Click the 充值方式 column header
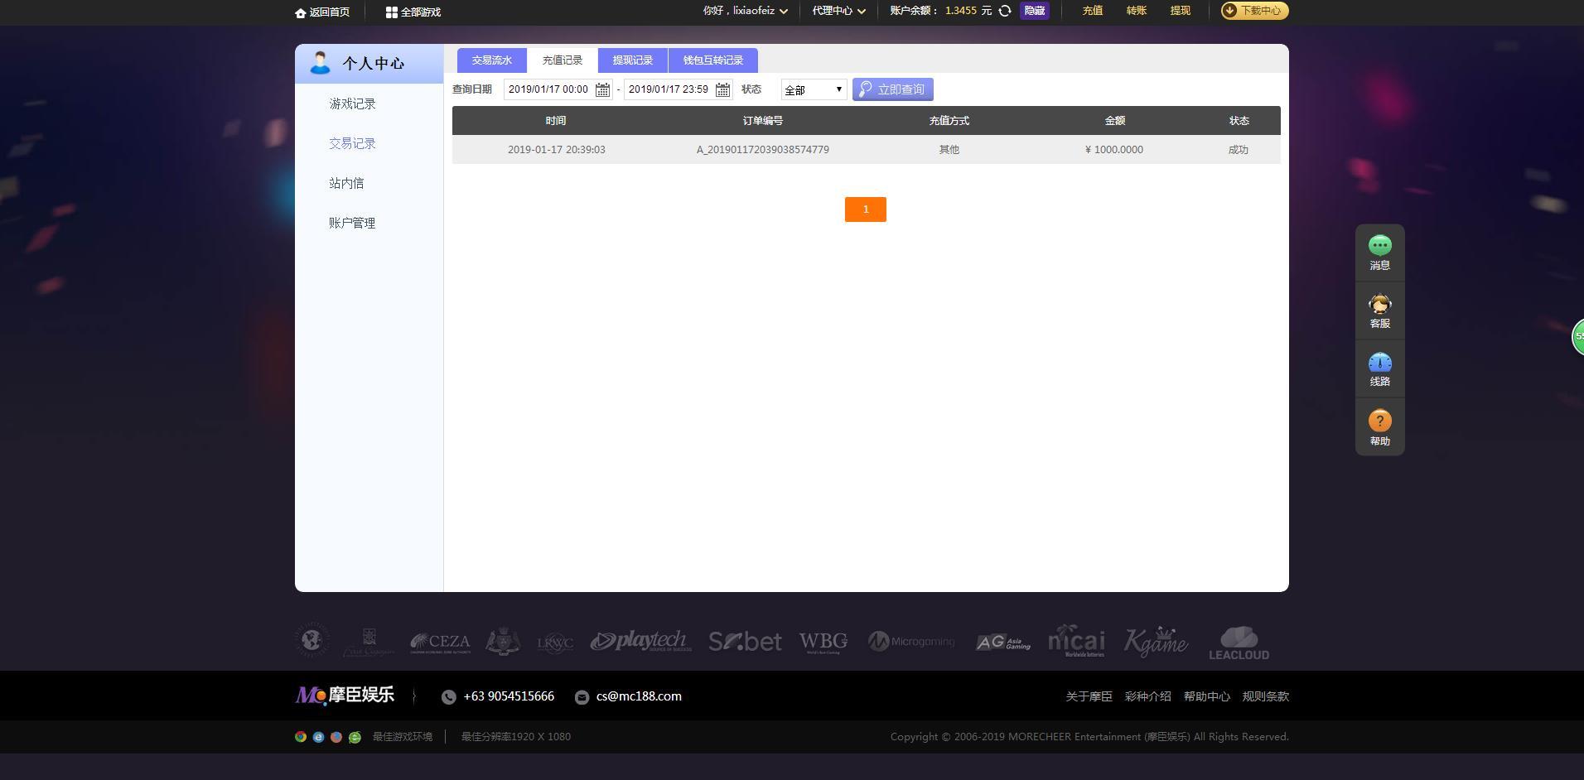The image size is (1584, 780). (949, 121)
